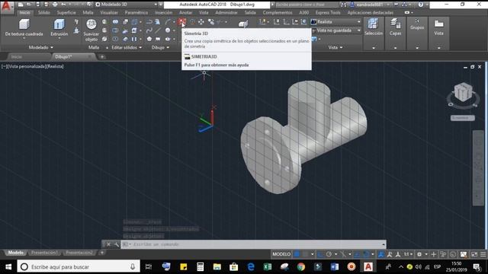Click the De textura cuadrada box tool
This screenshot has height=274, width=488.
coord(24,27)
